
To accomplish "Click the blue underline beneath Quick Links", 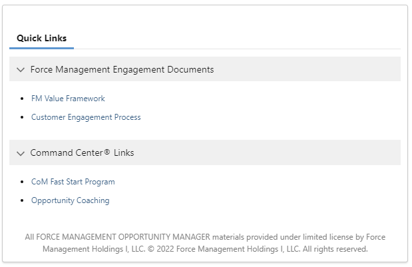I will 41,48.
